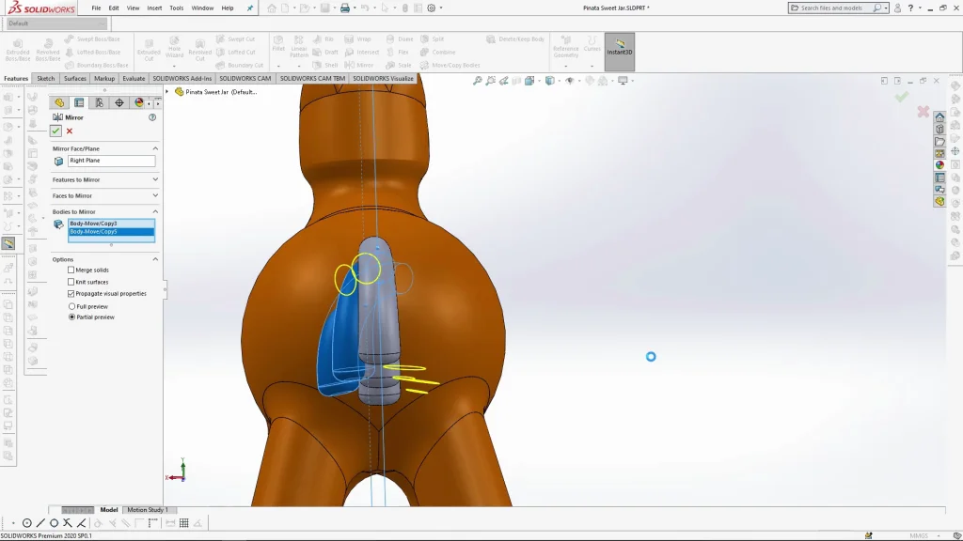Open the Insert menu
The width and height of the screenshot is (963, 541).
point(154,8)
